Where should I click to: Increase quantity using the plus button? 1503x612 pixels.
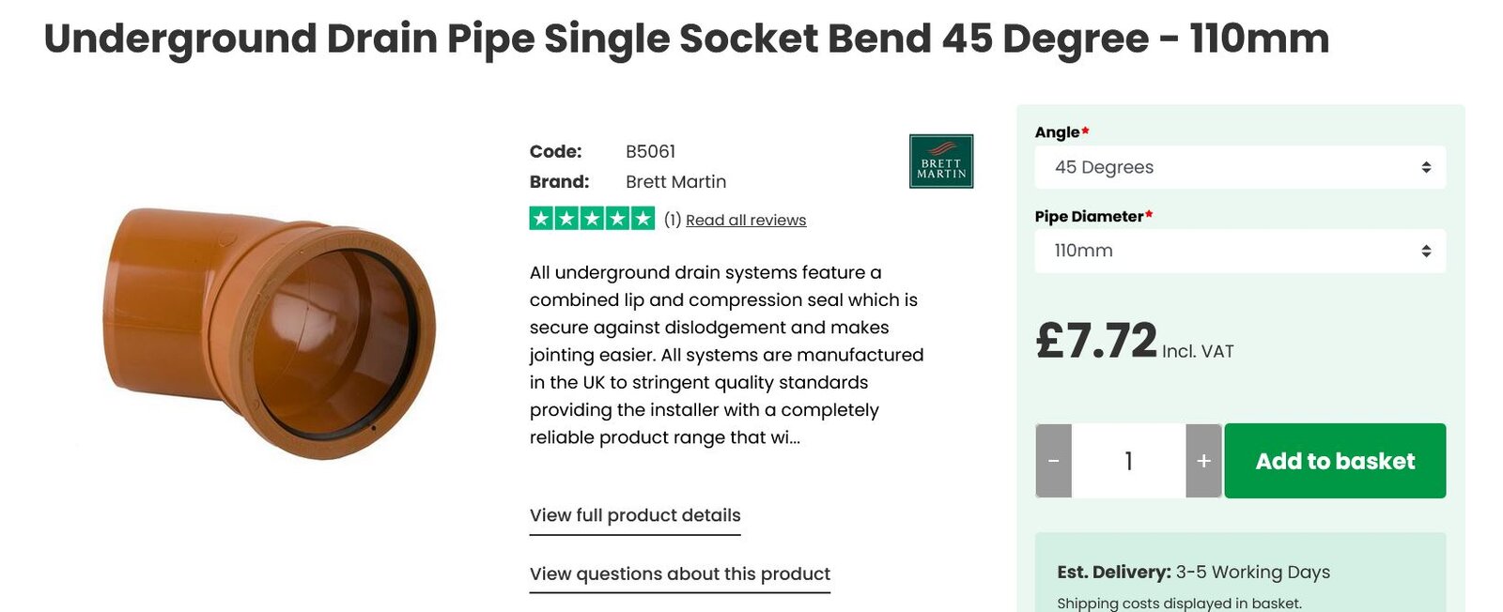point(1202,461)
